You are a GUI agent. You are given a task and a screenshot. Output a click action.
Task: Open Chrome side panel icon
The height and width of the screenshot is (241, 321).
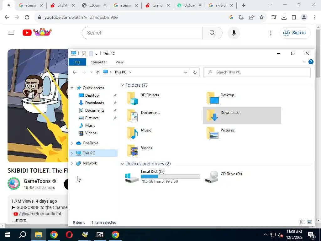[294, 18]
